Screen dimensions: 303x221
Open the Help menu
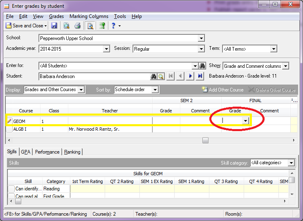click(x=137, y=16)
